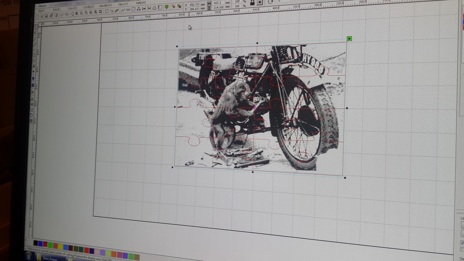Enable the checkbox in the right panel
Viewport: 464px width, 261px height.
[x=462, y=243]
